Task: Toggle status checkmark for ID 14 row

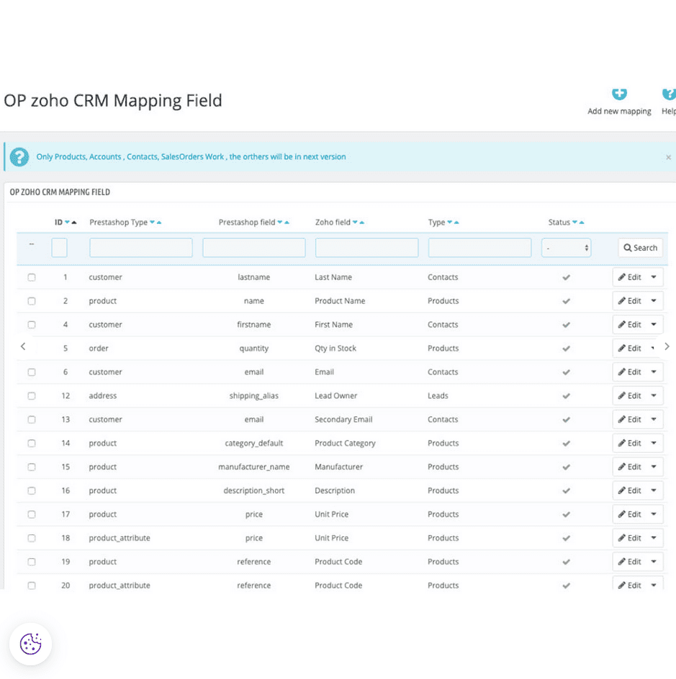Action: 566,444
